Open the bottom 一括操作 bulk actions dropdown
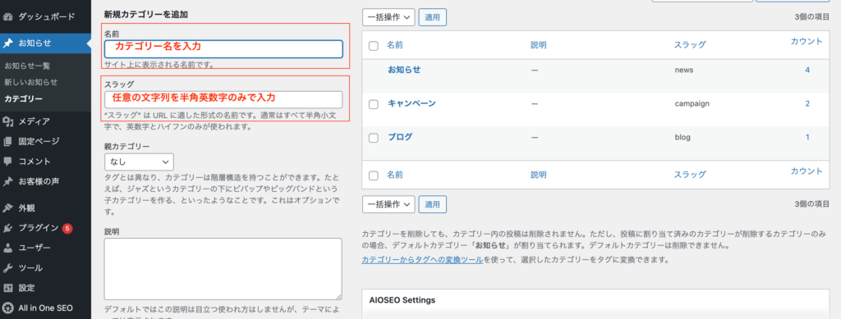 pyautogui.click(x=388, y=204)
